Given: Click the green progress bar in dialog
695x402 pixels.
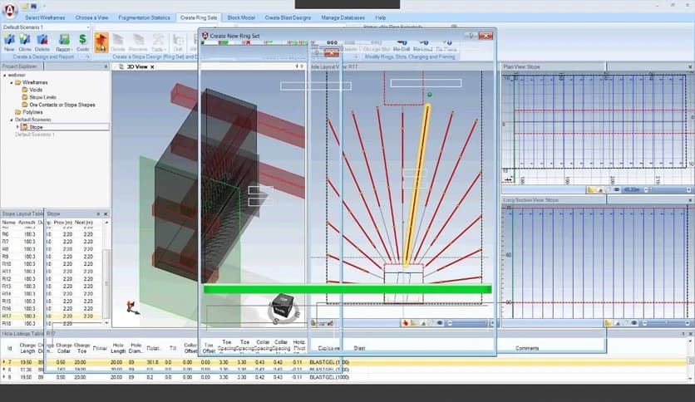Looking at the screenshot, I should coord(347,289).
